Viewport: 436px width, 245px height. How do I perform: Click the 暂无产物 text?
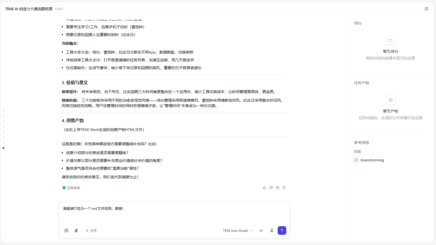point(391,111)
